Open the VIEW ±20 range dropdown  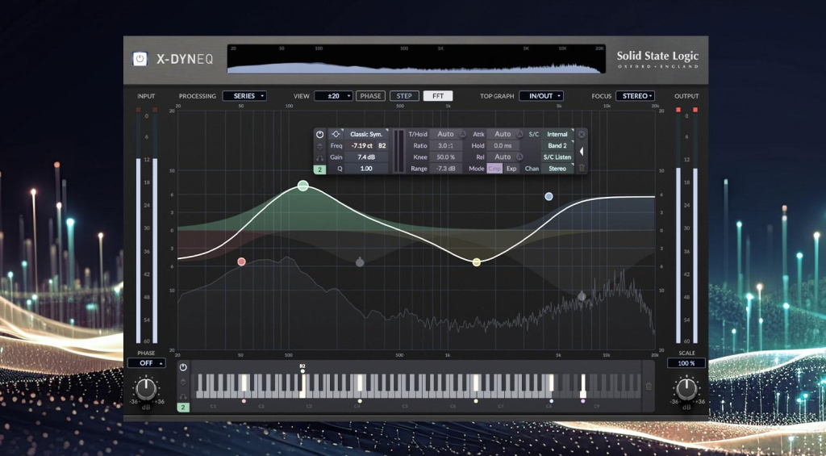[333, 96]
